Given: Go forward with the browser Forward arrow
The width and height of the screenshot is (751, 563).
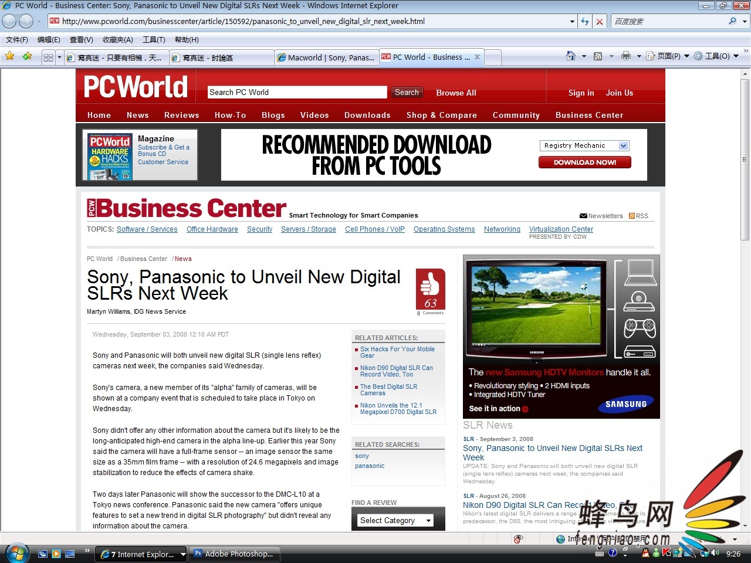Looking at the screenshot, I should pos(26,21).
